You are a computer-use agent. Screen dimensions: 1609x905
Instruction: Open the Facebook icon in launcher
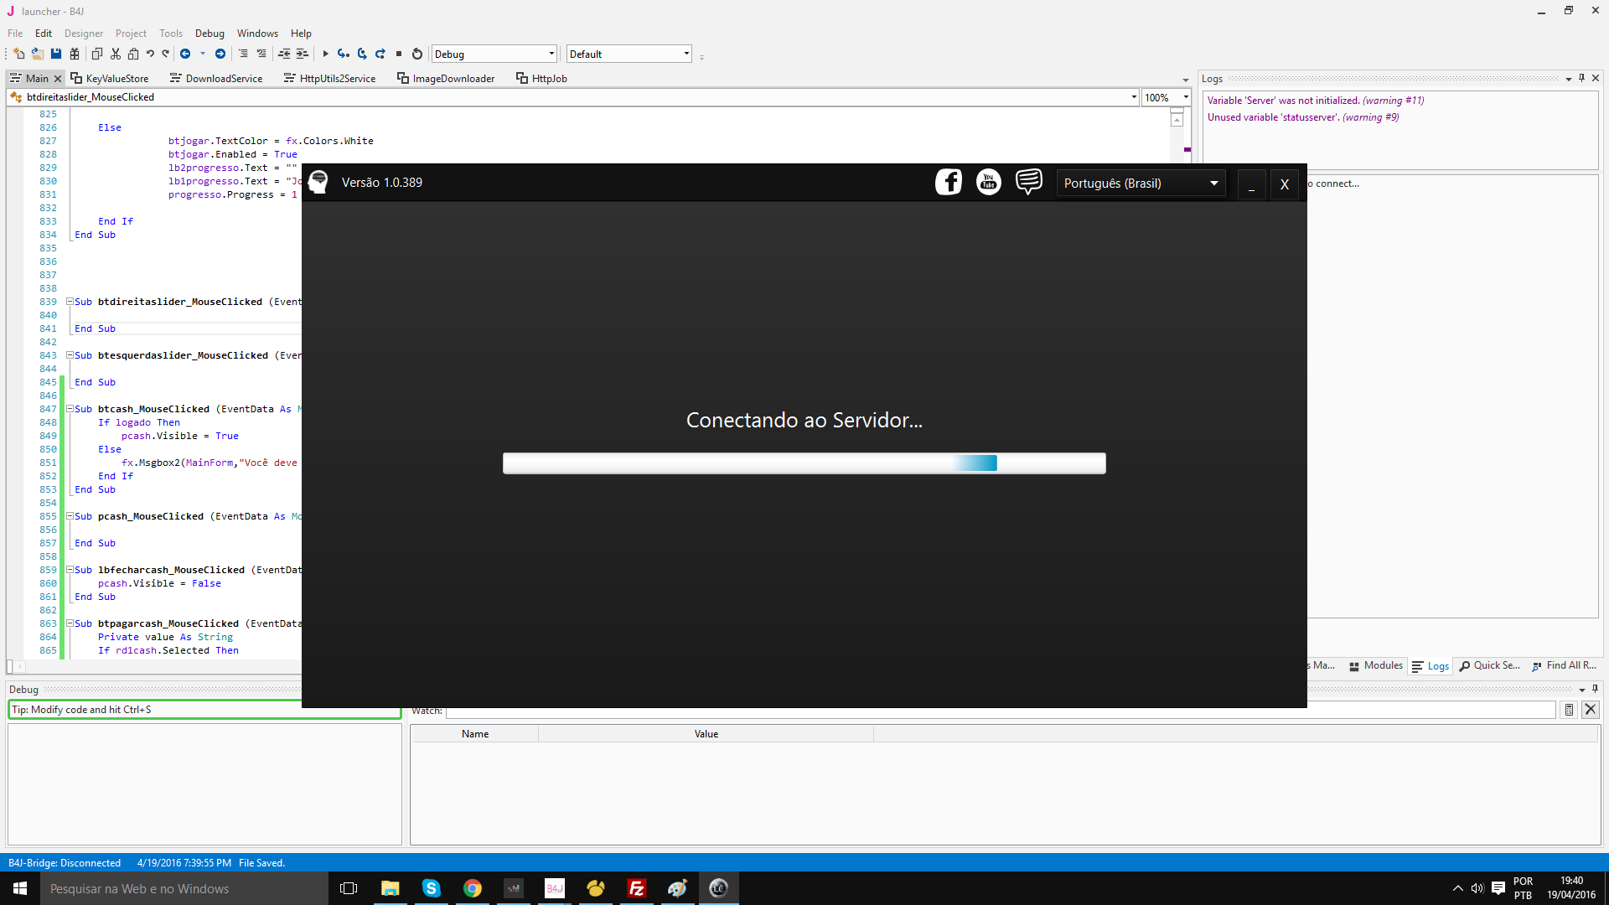948,182
